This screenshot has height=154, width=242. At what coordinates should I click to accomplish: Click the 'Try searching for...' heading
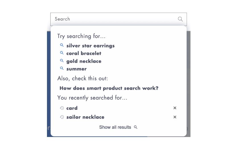81,36
